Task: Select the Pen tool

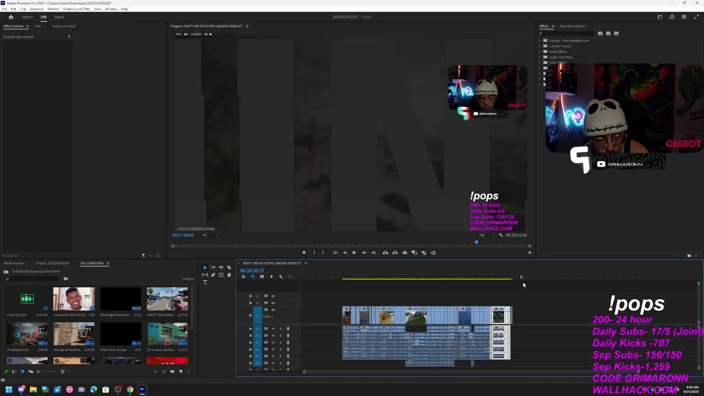Action: pyautogui.click(x=213, y=275)
